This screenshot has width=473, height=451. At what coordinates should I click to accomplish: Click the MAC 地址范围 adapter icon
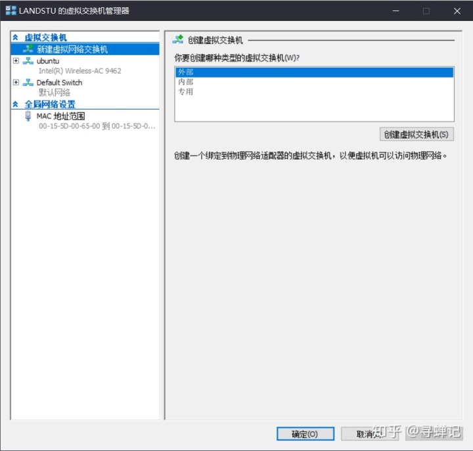[28, 116]
